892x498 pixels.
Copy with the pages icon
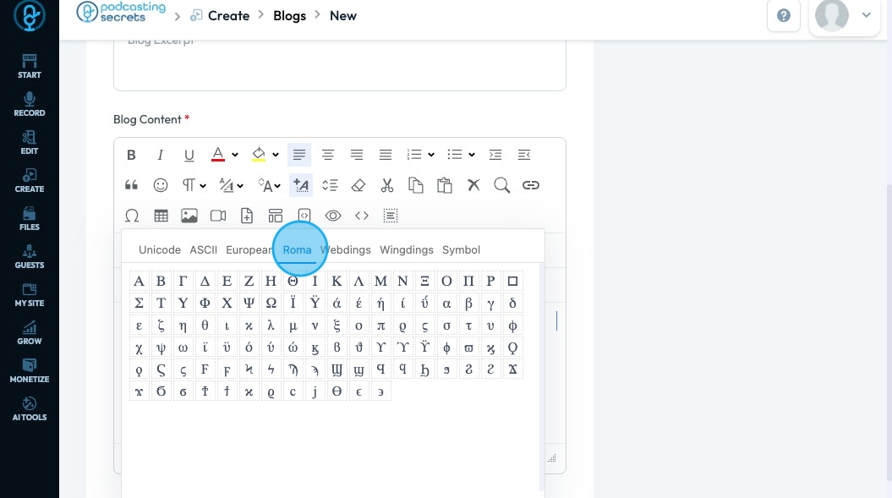click(416, 185)
